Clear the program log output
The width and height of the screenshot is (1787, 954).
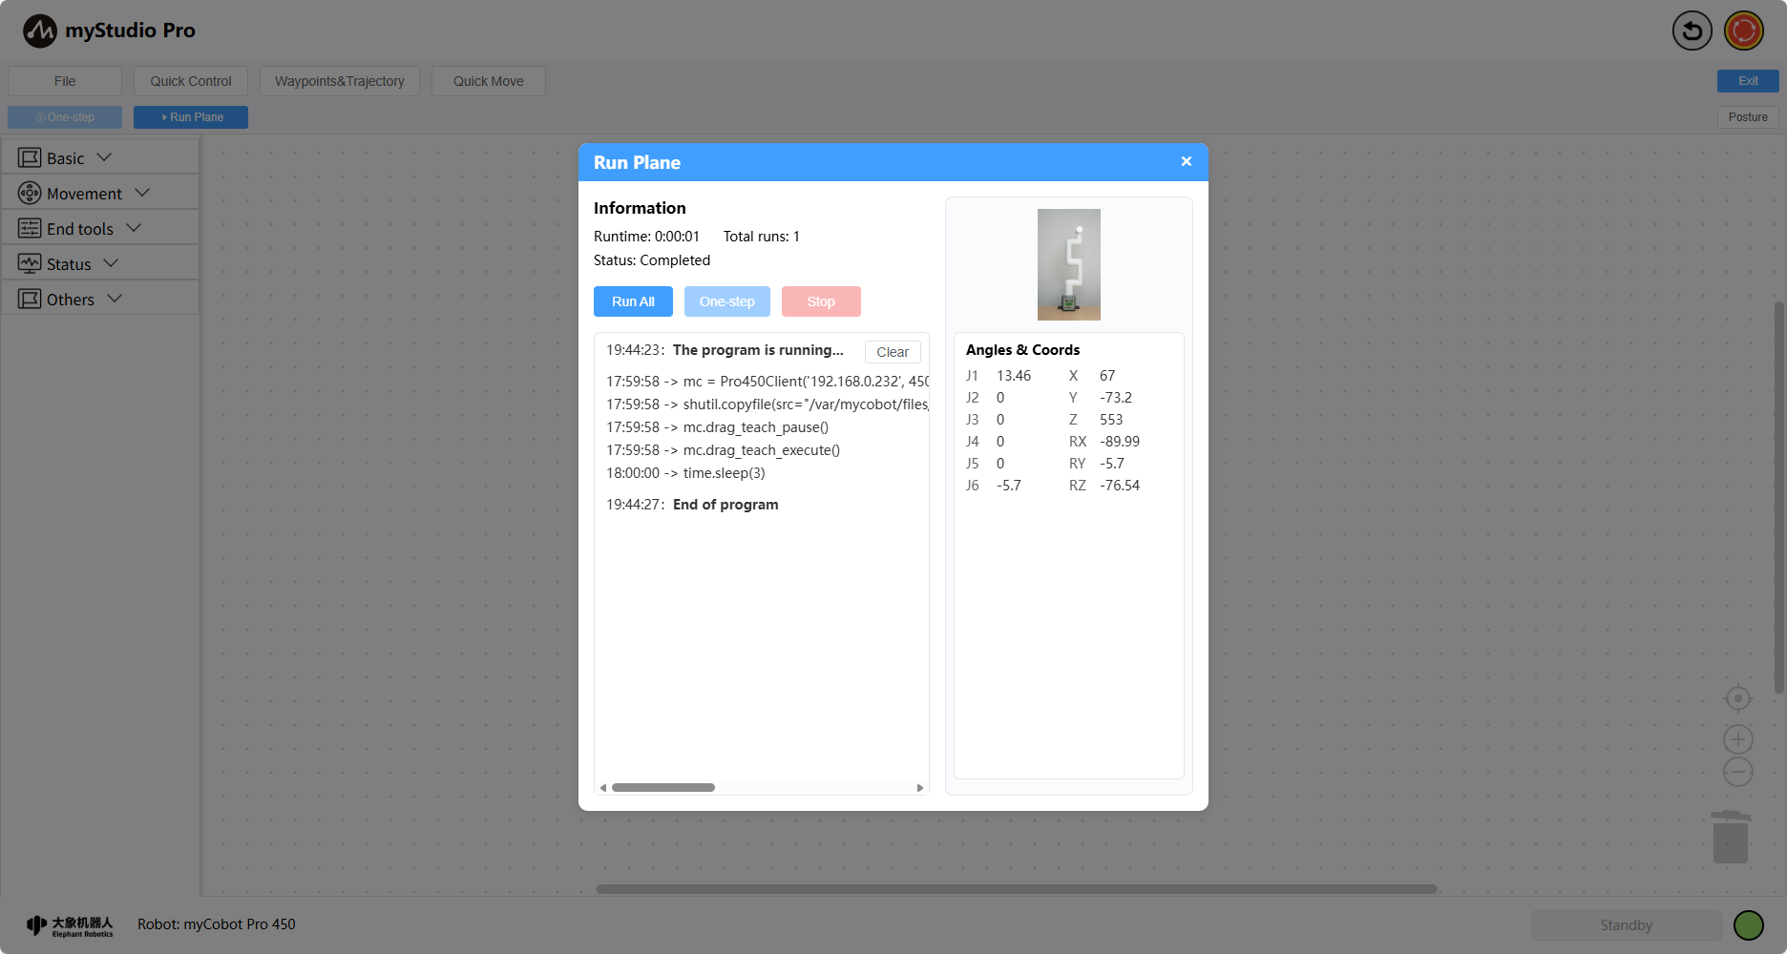coord(892,352)
